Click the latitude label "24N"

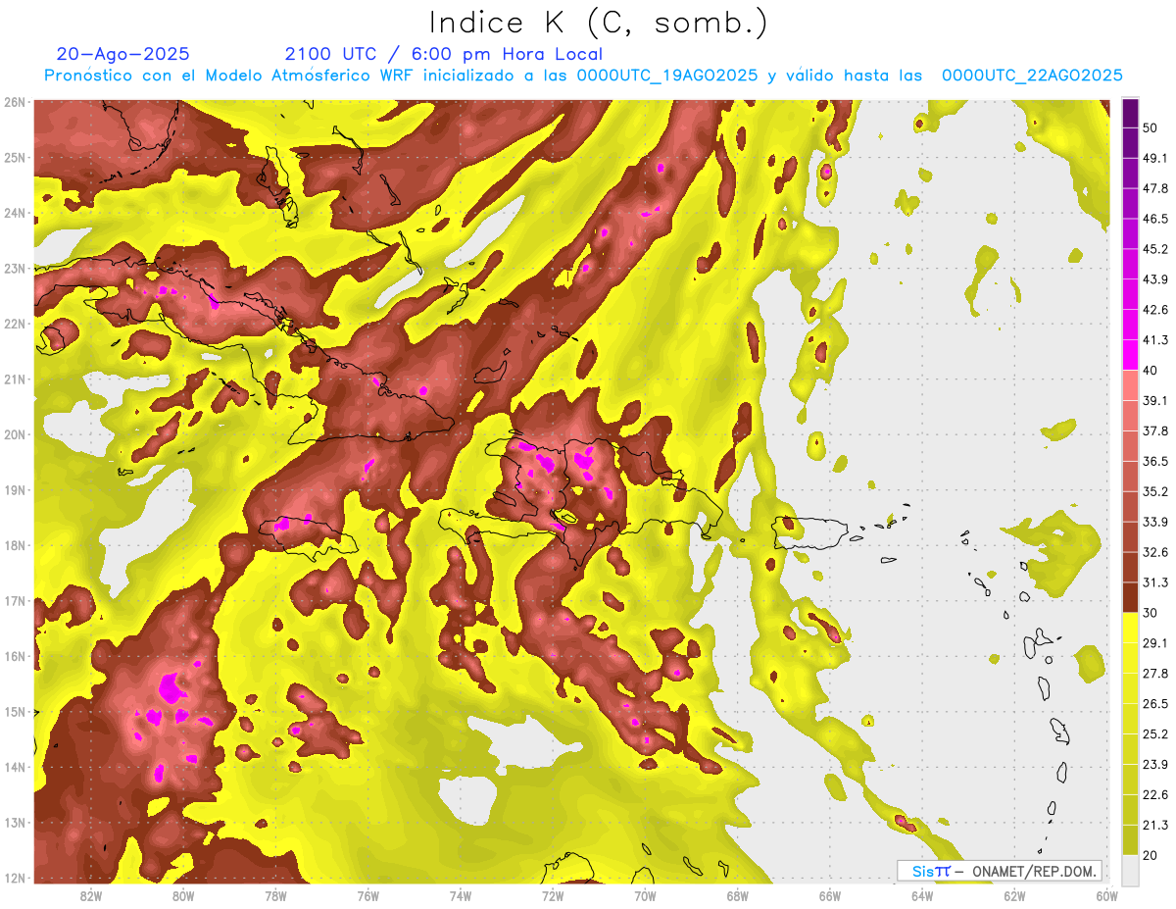pyautogui.click(x=15, y=213)
